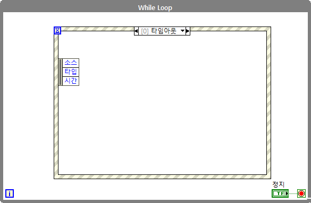The width and height of the screenshot is (311, 203).
Task: Click the loop iteration terminal i
Action: 10,193
